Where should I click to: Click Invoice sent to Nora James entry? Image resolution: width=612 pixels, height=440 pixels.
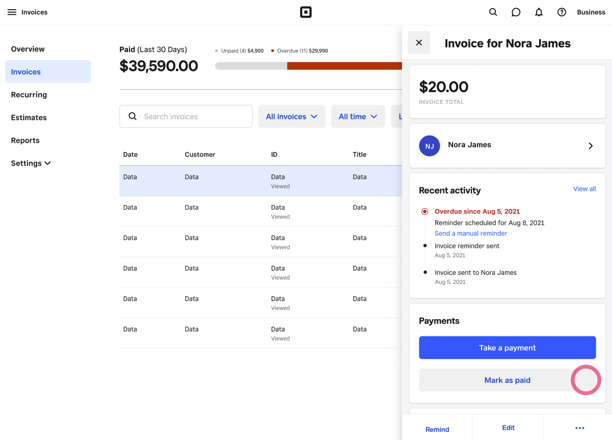tap(475, 272)
